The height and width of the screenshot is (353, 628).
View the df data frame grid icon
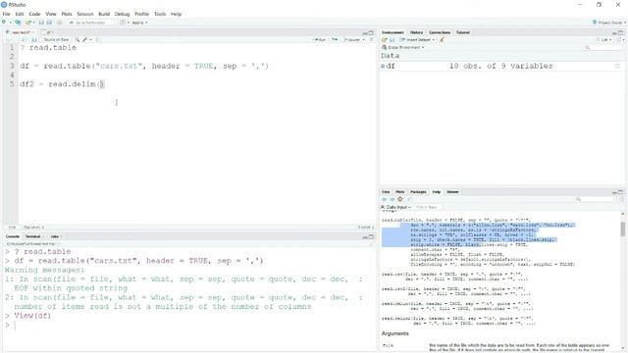click(x=617, y=66)
